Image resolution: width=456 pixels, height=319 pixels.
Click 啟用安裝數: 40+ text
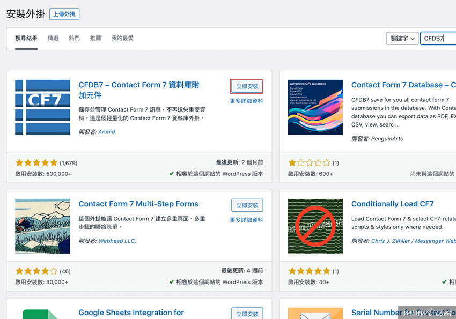click(308, 282)
